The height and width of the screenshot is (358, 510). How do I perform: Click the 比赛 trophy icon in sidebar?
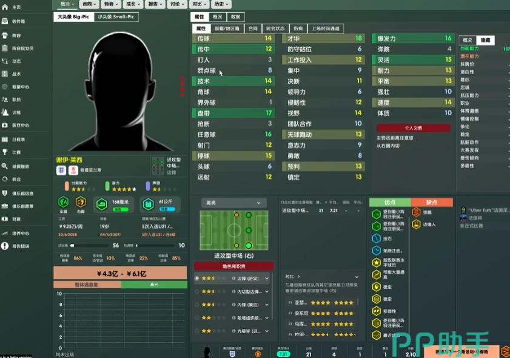pos(5,152)
